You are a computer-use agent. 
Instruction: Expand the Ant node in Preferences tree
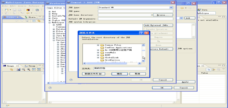[50, 12]
